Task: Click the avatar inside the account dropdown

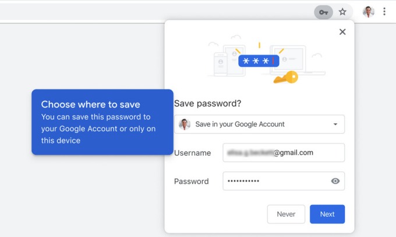Action: (x=185, y=124)
